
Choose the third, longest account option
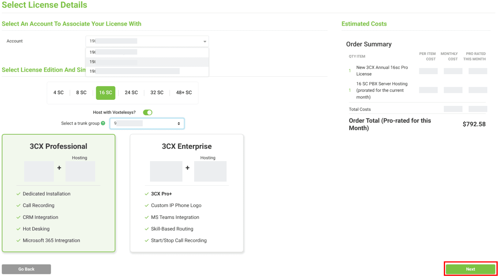coord(147,71)
